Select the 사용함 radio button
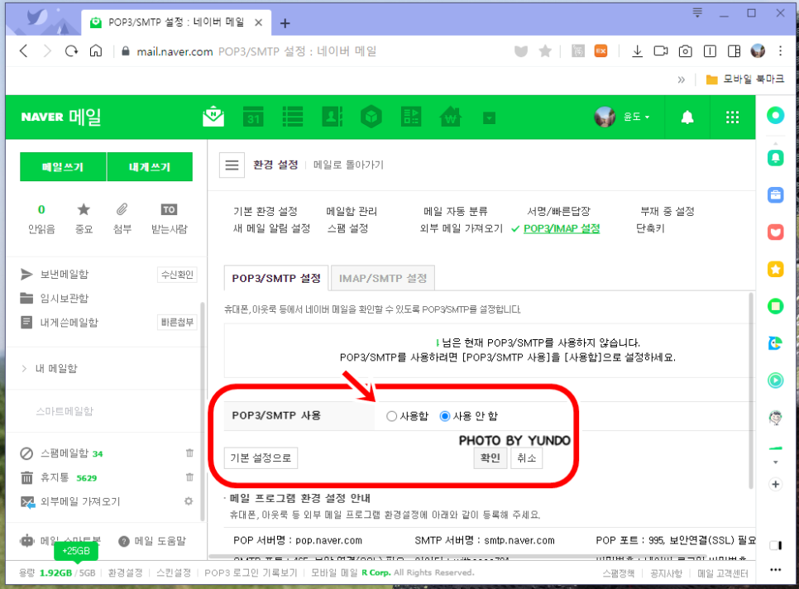Viewport: 799px width, 589px height. point(391,416)
